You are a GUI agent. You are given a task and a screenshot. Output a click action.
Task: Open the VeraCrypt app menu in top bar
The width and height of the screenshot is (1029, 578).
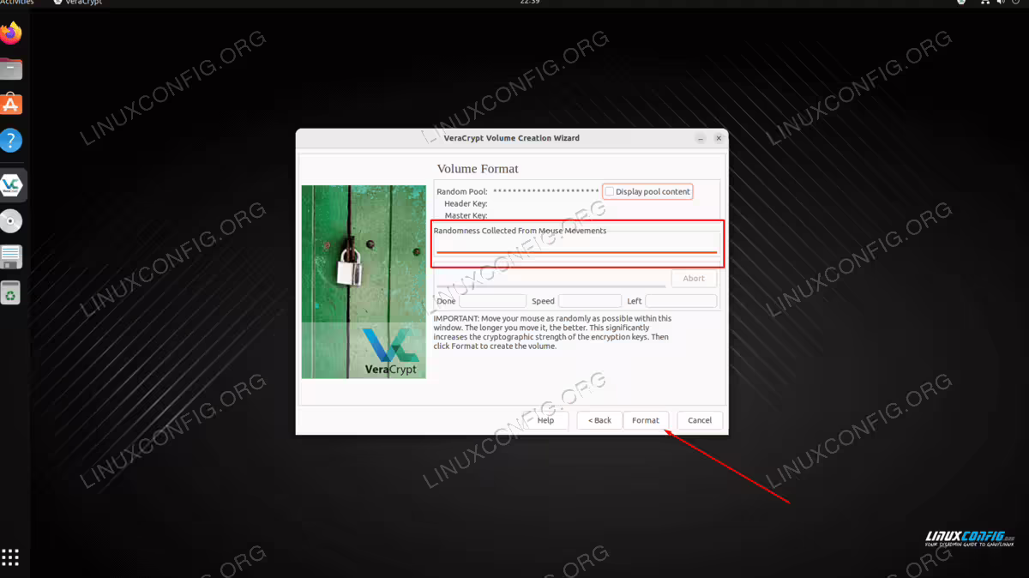tap(77, 3)
